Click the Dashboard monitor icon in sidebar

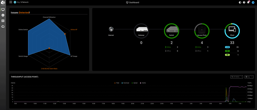(x=3, y=10)
